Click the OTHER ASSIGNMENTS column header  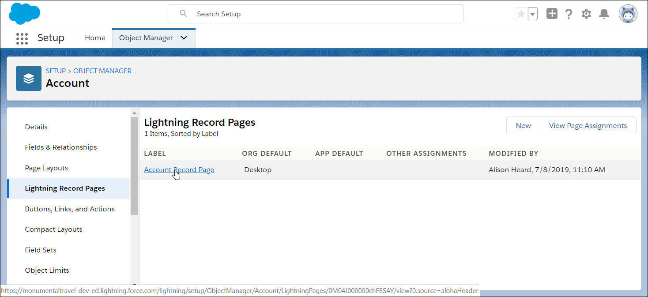(x=426, y=154)
